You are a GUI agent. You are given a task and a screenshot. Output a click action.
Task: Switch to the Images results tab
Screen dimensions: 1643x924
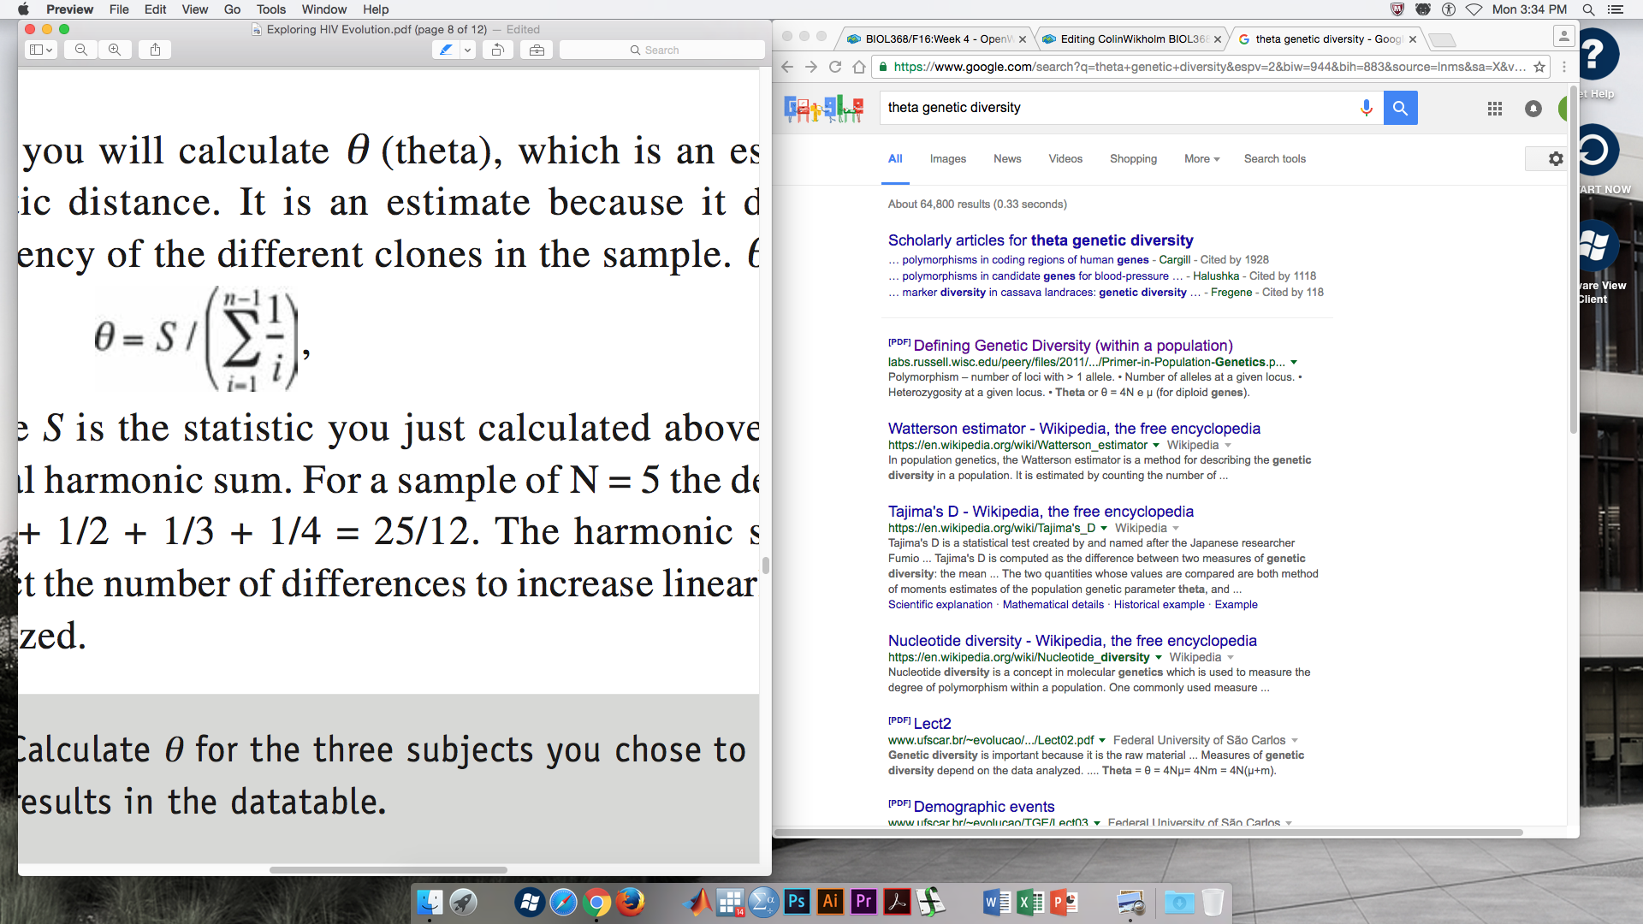(947, 159)
